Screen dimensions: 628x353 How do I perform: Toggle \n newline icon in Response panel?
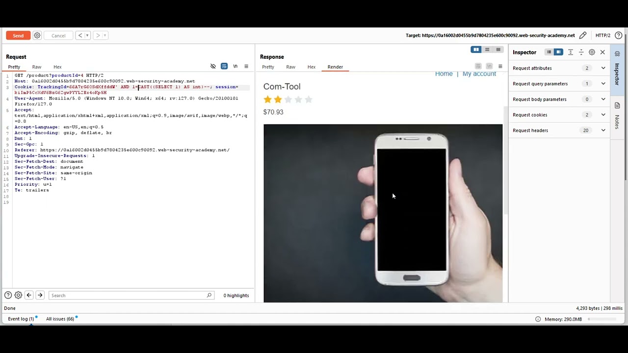point(489,66)
